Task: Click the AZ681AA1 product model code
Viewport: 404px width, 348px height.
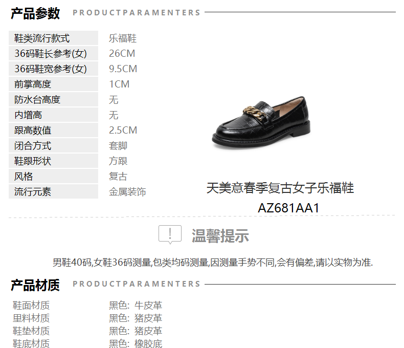Action: click(x=288, y=208)
